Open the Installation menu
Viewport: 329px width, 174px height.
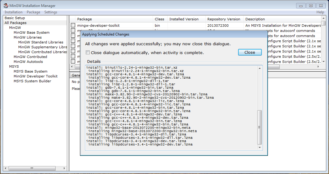point(13,12)
